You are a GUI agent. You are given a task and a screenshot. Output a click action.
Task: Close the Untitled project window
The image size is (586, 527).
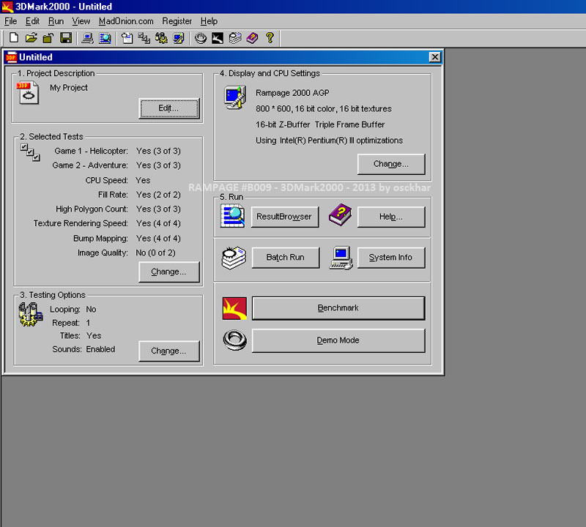[x=434, y=57]
